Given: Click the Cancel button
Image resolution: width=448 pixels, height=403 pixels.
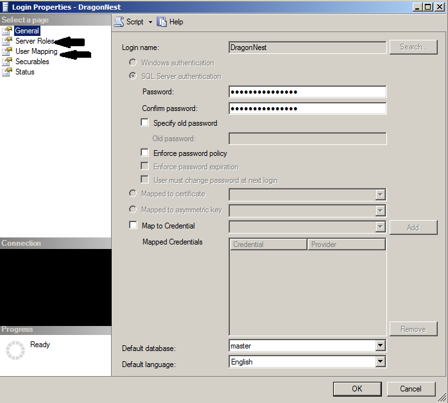Looking at the screenshot, I should (411, 389).
